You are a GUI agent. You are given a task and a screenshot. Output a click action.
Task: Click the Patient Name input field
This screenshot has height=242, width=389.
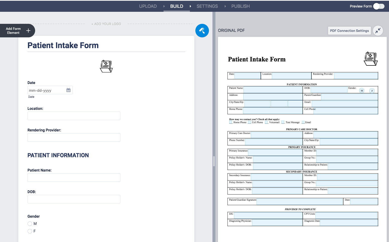click(74, 178)
